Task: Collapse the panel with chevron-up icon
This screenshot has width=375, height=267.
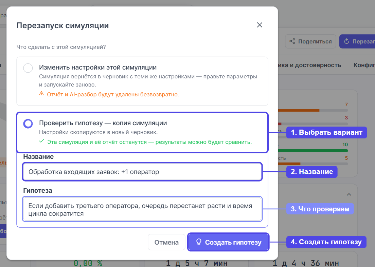Action: [349, 194]
